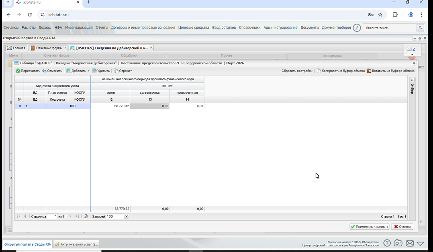Click Вставить из буфера обмена

coord(390,71)
